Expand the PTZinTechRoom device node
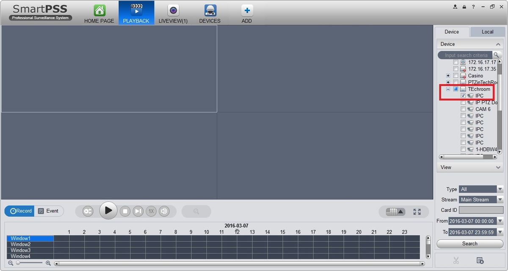Image resolution: width=508 pixels, height=271 pixels. click(448, 82)
